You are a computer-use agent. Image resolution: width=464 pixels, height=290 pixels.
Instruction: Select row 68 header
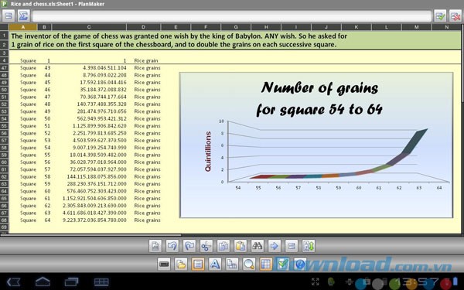pos(4,220)
